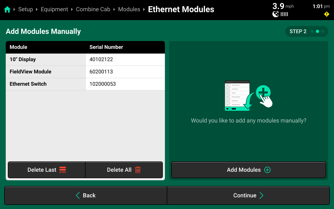
Task: Select the FieldView Module row
Action: coord(46,72)
